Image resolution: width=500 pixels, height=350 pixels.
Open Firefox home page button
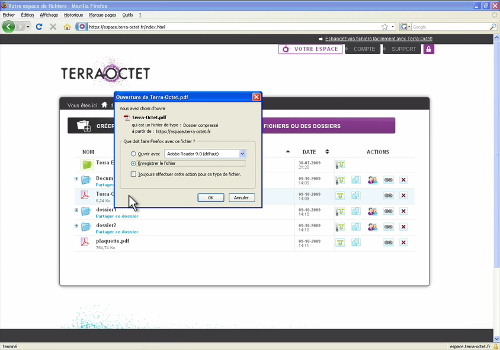pos(67,27)
